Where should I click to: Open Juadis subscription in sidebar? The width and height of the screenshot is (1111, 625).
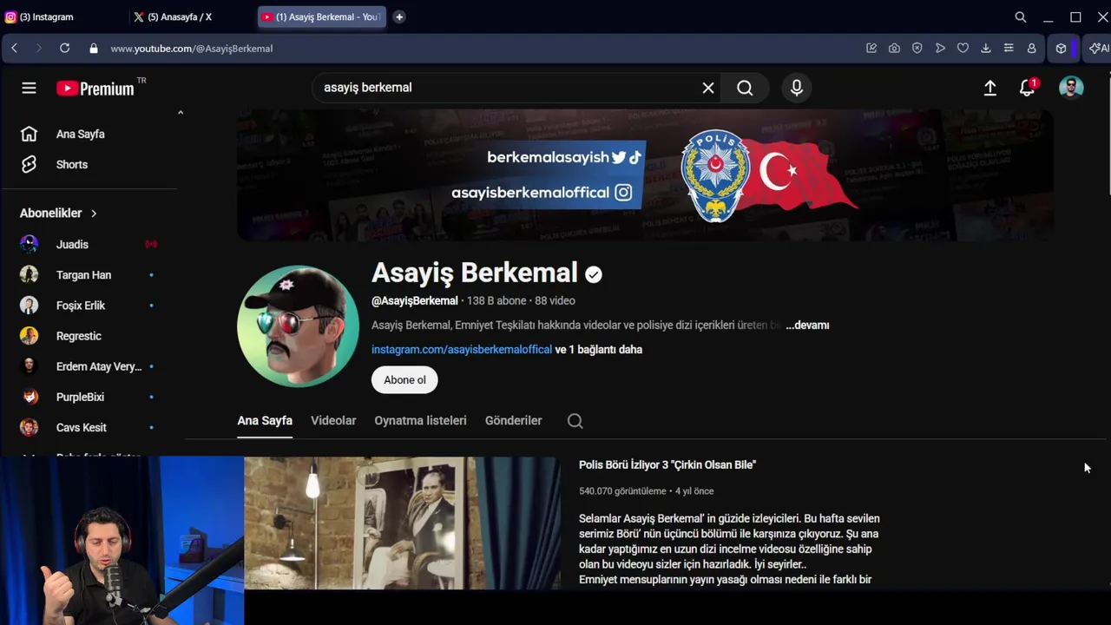coord(89,245)
